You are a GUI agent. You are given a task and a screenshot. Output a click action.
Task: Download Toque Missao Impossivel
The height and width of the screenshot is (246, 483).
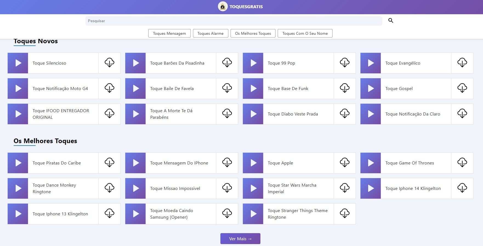(x=227, y=188)
